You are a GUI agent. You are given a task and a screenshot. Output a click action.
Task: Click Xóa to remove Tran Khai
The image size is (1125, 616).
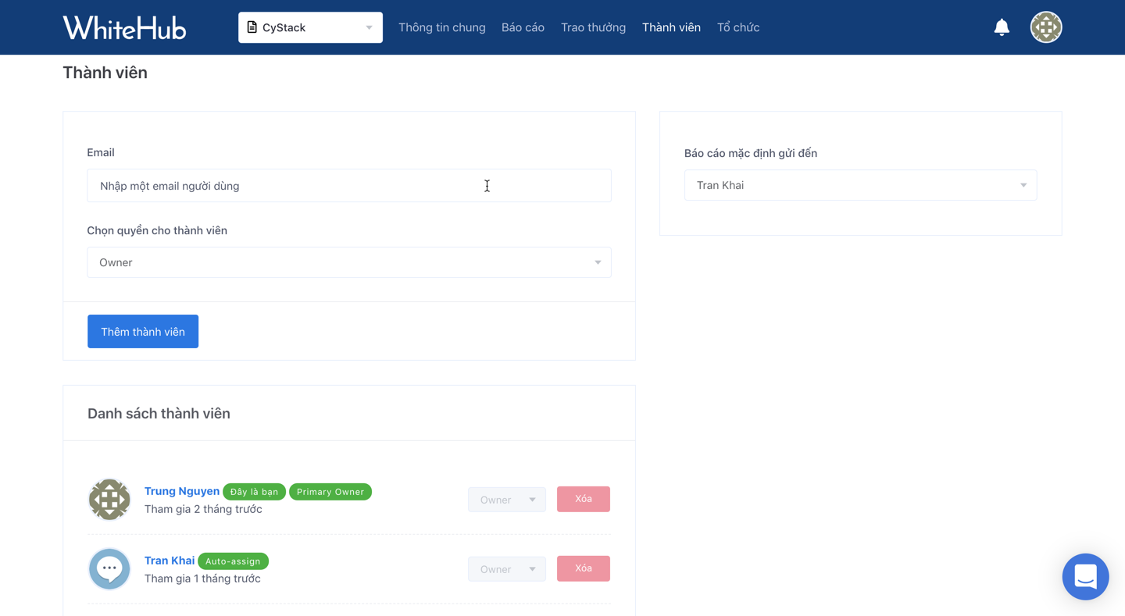click(583, 568)
